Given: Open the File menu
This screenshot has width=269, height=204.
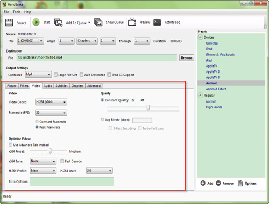Looking at the screenshot, I should [6, 12].
